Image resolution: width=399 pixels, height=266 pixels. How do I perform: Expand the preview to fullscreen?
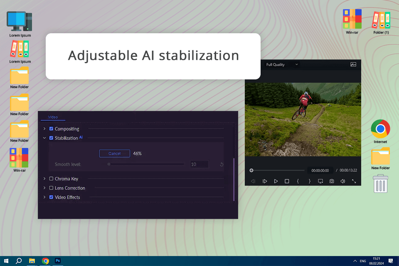354,181
